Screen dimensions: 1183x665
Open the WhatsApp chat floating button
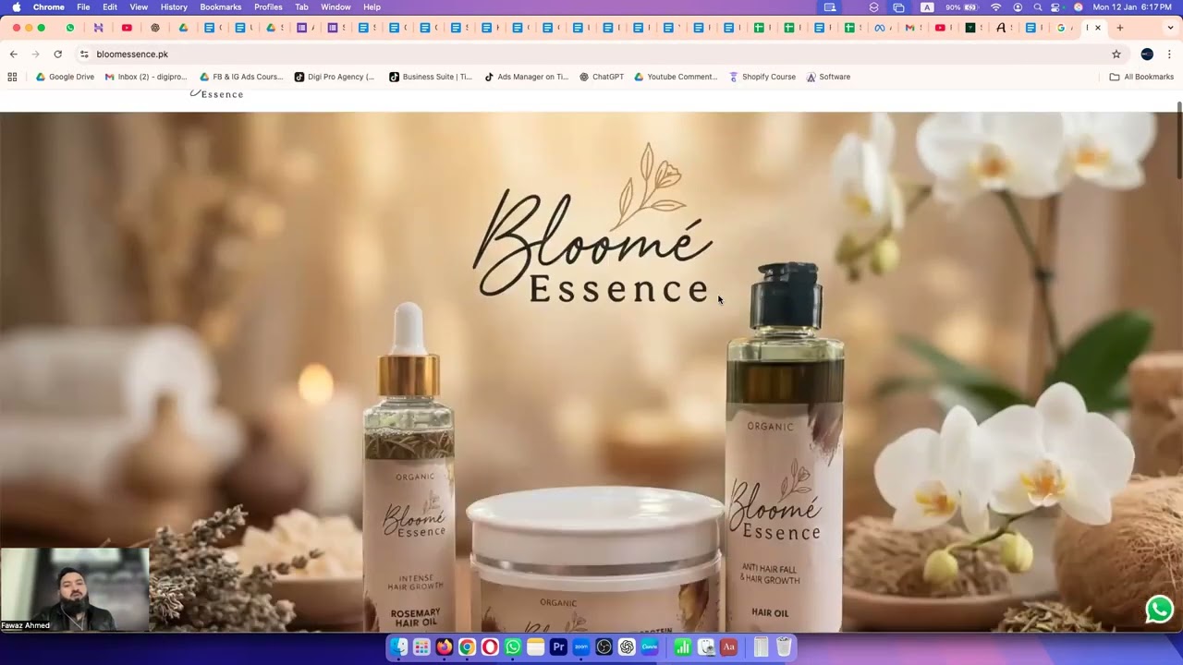point(1159,610)
